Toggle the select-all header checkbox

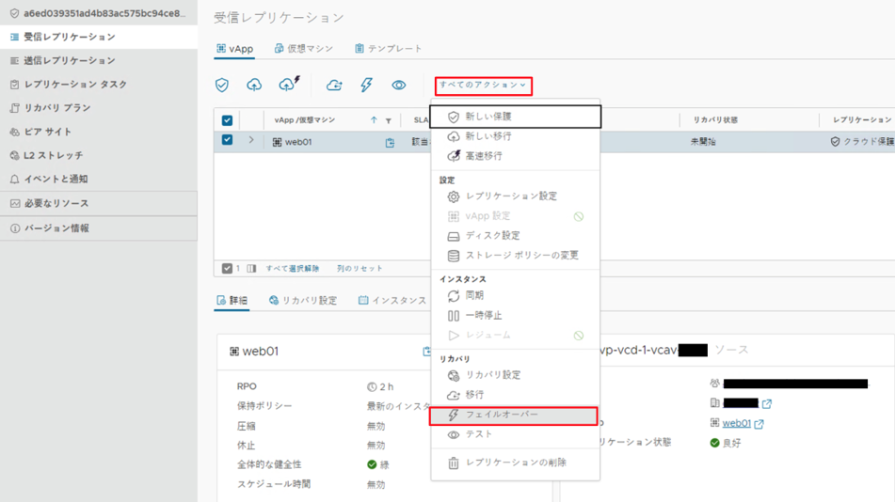point(227,120)
